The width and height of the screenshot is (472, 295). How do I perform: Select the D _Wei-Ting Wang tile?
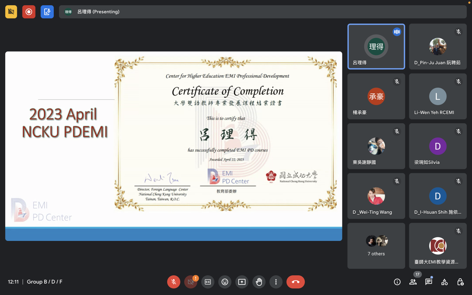(376, 196)
